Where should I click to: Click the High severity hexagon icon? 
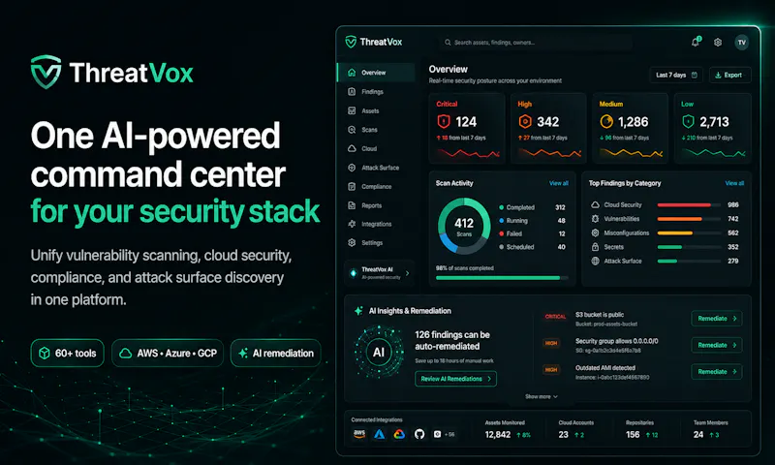(x=525, y=121)
